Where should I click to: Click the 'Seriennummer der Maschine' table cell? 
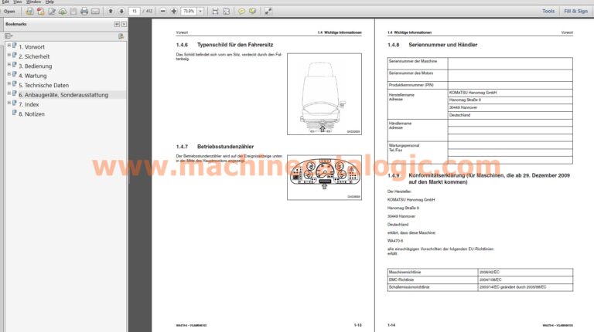pos(418,63)
